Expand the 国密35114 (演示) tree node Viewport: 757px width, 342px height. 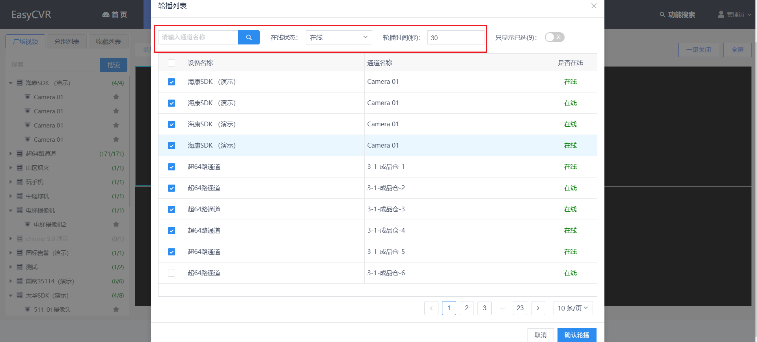click(11, 281)
